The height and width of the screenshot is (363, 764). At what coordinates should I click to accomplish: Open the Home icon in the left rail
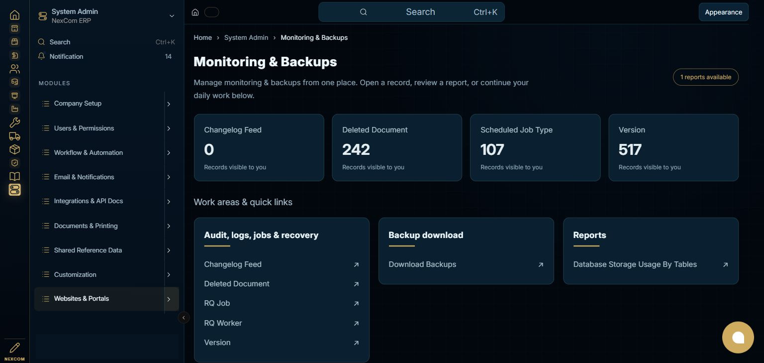[x=15, y=15]
